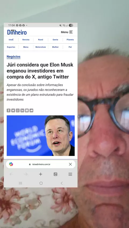
Task: Clear the address bar with X
Action: point(70,164)
